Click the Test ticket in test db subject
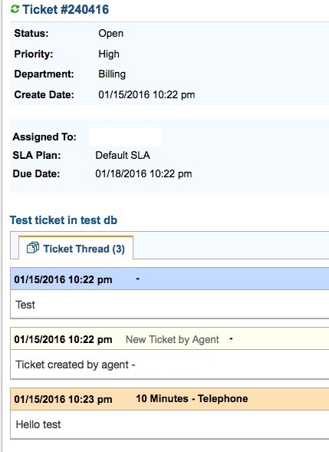The width and height of the screenshot is (329, 452). point(64,220)
